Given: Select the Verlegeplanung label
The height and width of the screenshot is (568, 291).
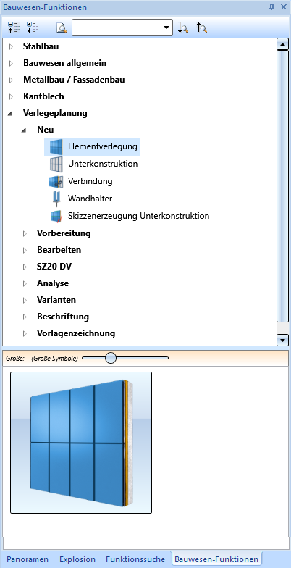Looking at the screenshot, I should pyautogui.click(x=55, y=113).
